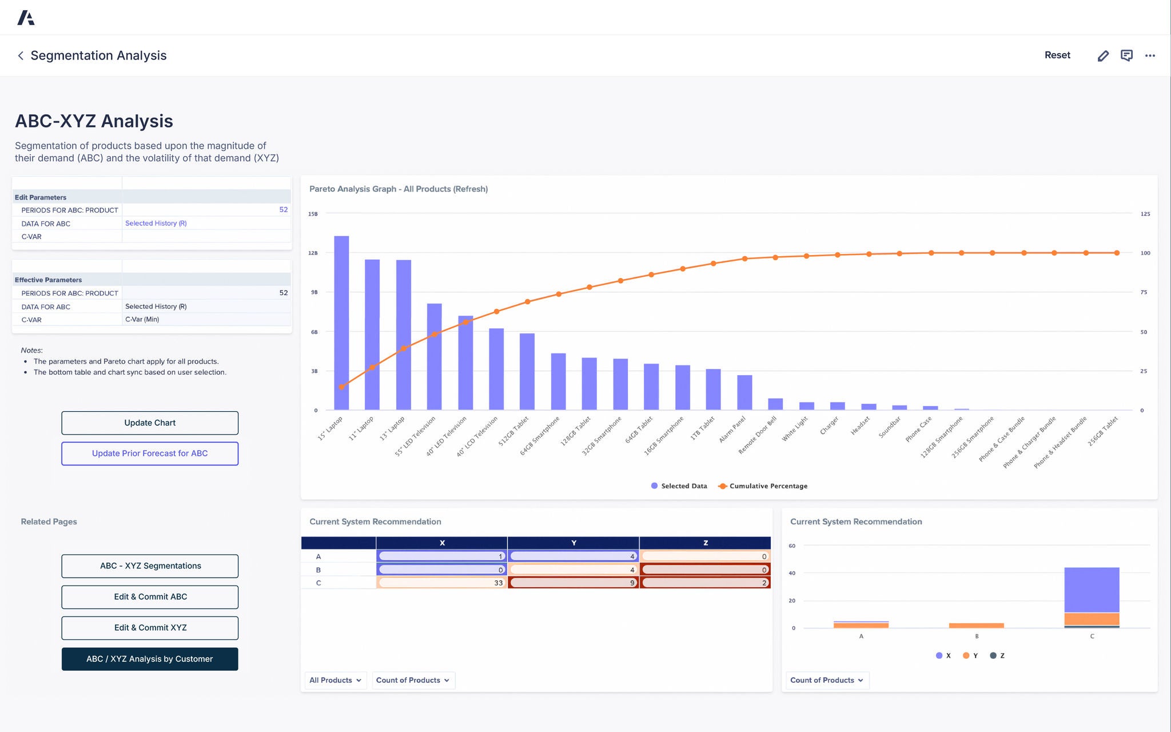The width and height of the screenshot is (1171, 732).
Task: Click the back chevron beside Segmentation Analysis
Action: [x=20, y=55]
